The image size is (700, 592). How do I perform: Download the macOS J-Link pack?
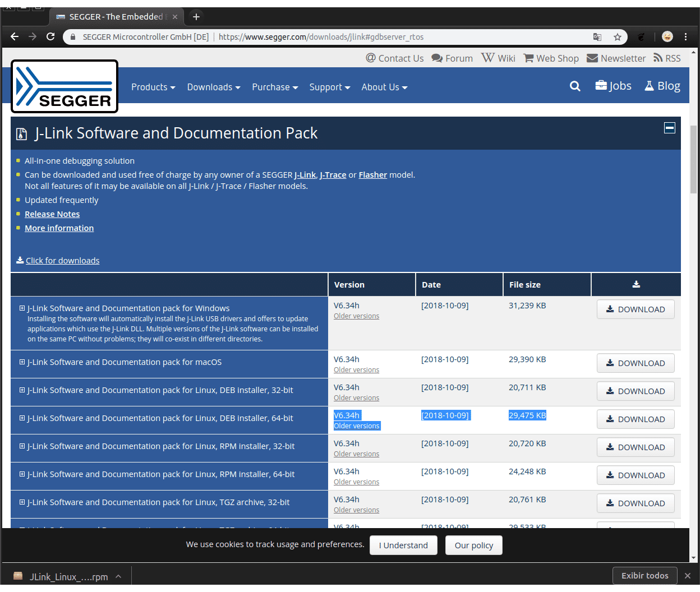point(635,363)
